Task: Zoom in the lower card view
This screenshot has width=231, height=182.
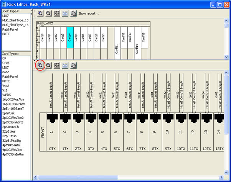Action: click(x=40, y=65)
